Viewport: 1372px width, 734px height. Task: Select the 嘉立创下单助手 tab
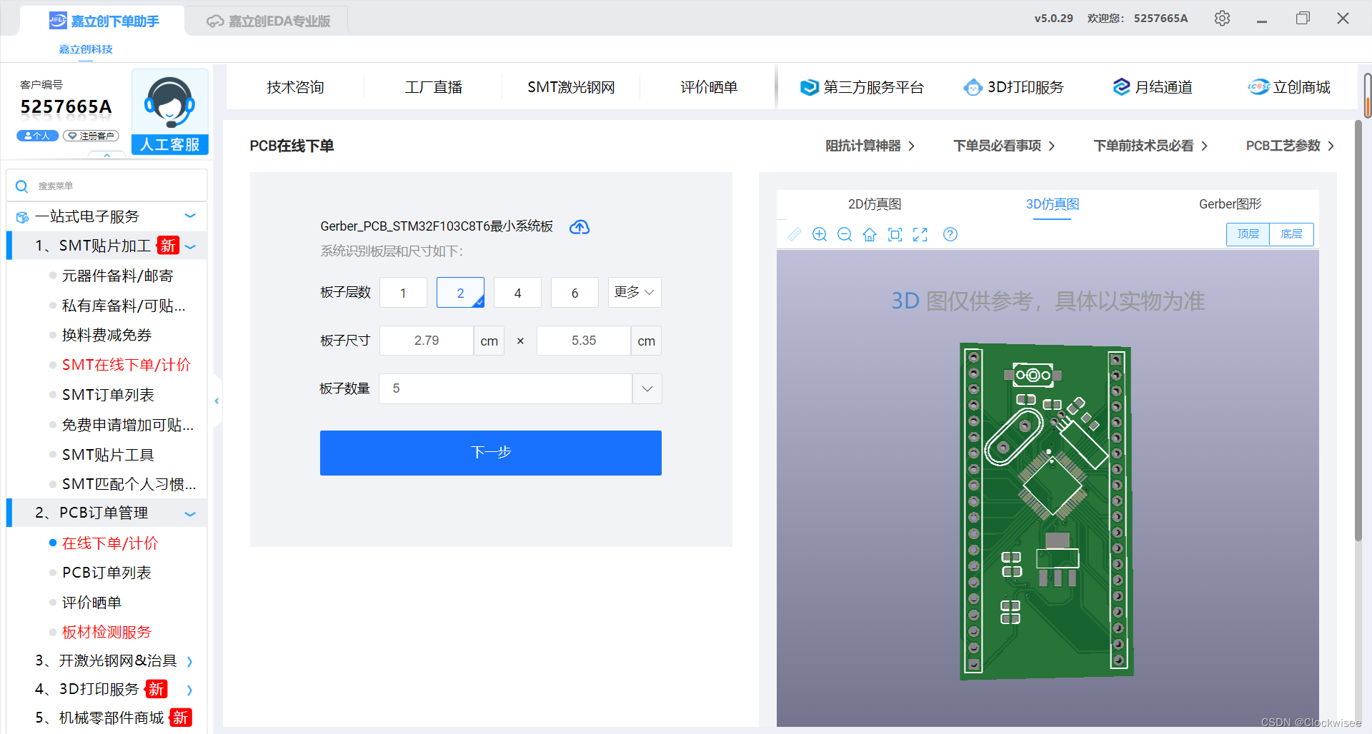[104, 21]
